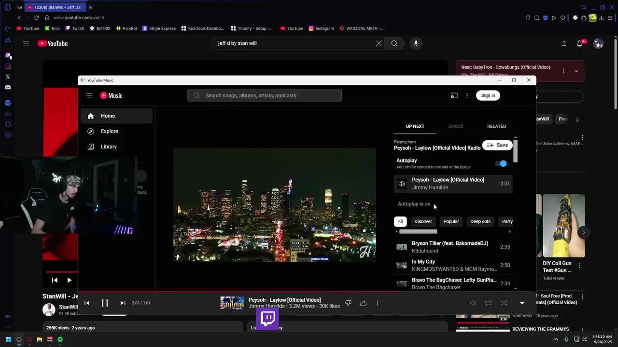The width and height of the screenshot is (618, 347).
Task: Click the volume icon in Music player bar
Action: pyautogui.click(x=473, y=303)
